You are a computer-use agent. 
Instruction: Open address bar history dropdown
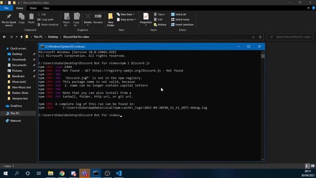(253, 37)
